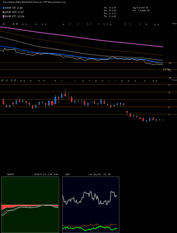Click the 'Pre V: 0.026 M' volume text
The width and height of the screenshot is (177, 233).
(141, 11)
